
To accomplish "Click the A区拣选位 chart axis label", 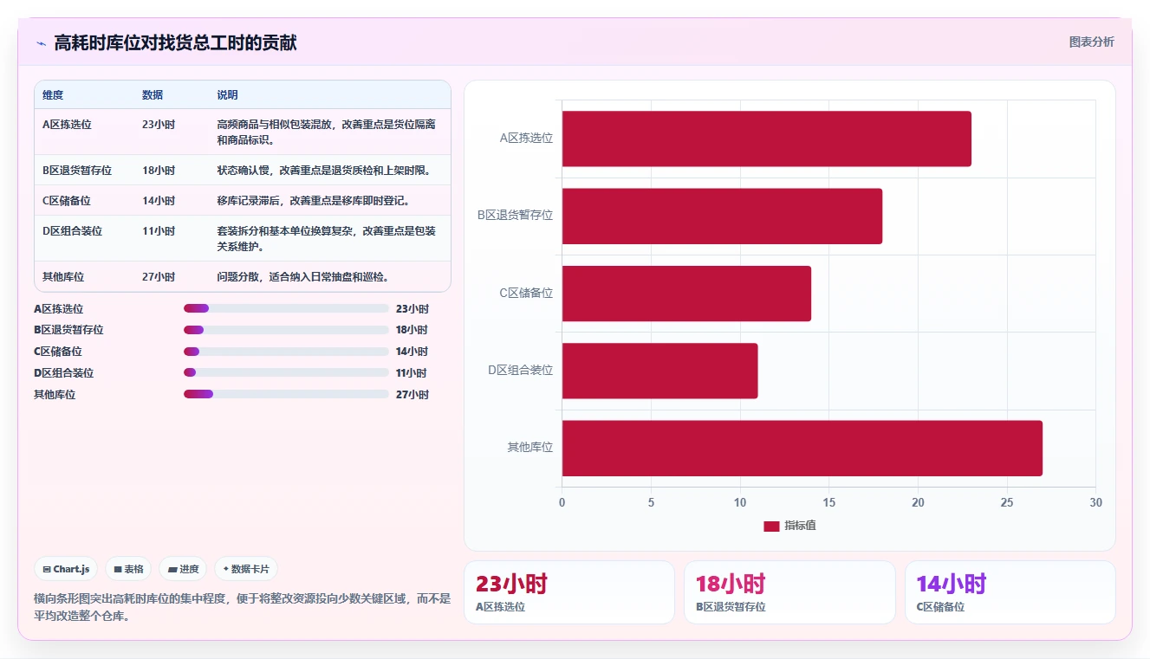I will coord(526,138).
